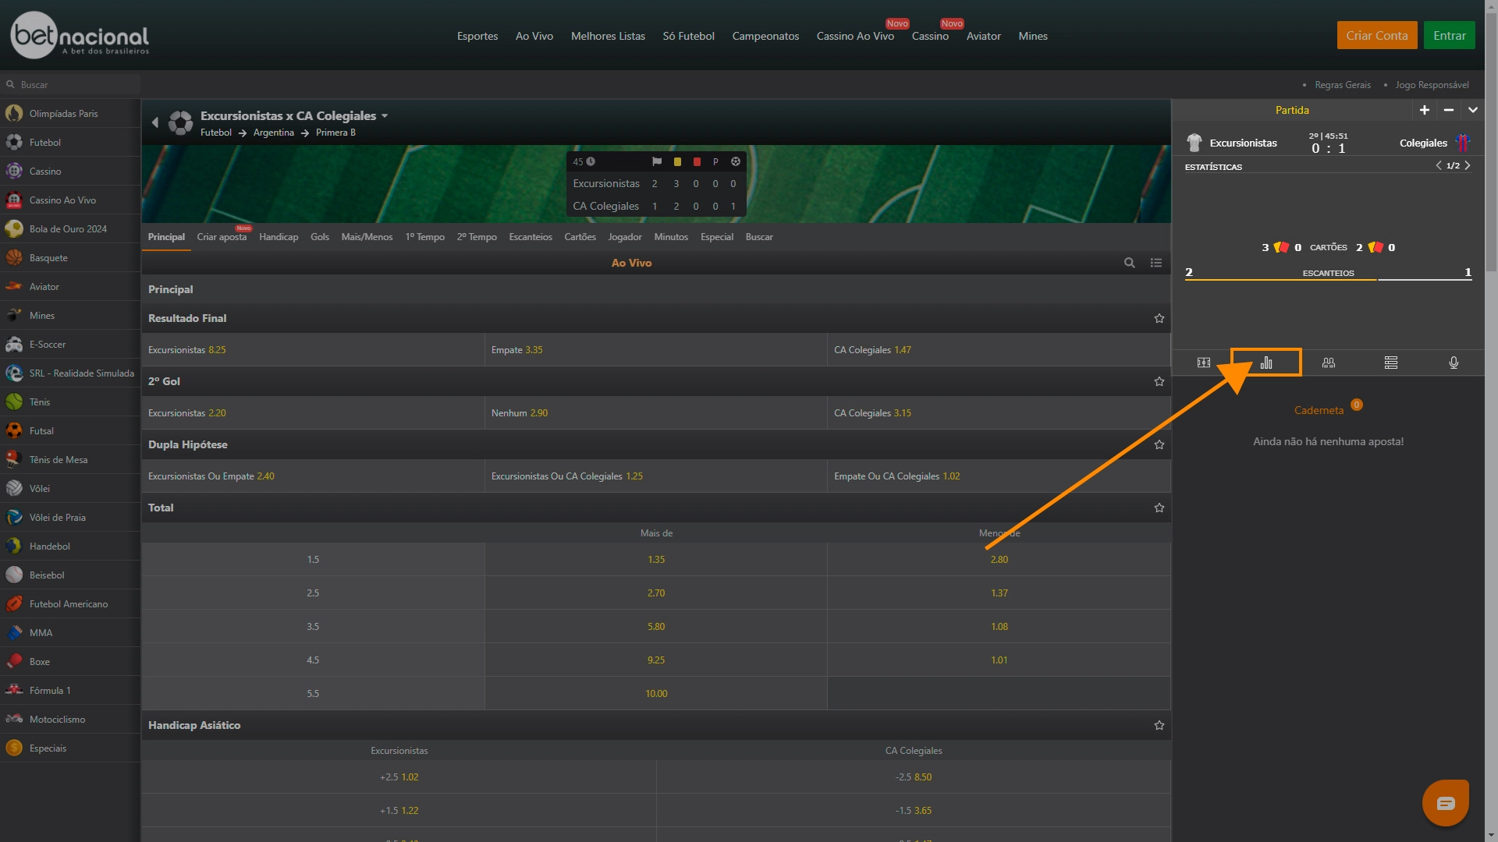This screenshot has width=1498, height=842.
Task: Collapse the Resultado Final section header
Action: coord(655,318)
